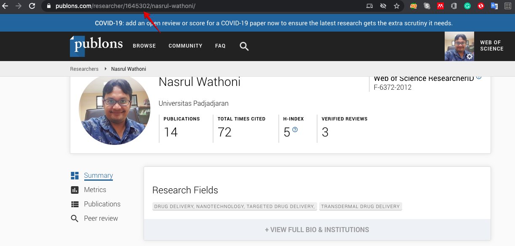This screenshot has height=246, width=515.
Task: Click the h-index help question-mark icon
Action: pyautogui.click(x=296, y=131)
